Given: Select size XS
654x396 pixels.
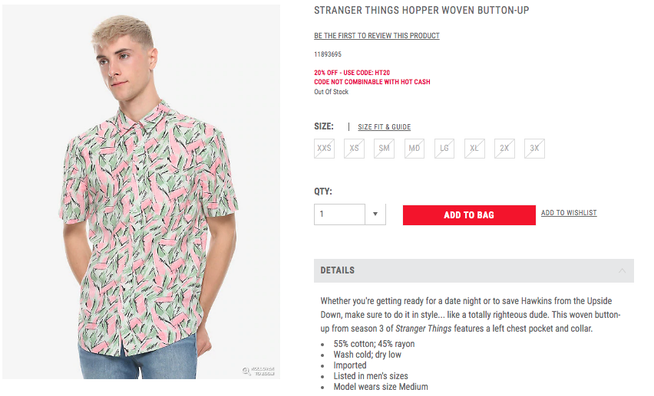Looking at the screenshot, I should [354, 148].
